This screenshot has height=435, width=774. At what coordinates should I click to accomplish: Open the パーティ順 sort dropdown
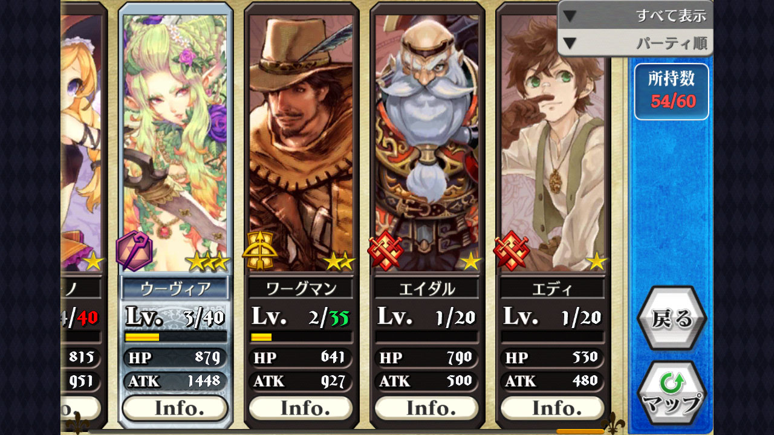[x=635, y=43]
